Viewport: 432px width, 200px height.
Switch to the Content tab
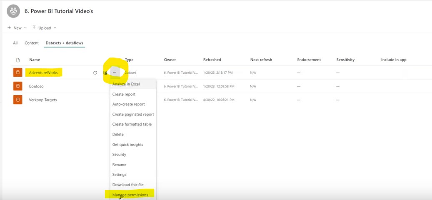point(32,43)
